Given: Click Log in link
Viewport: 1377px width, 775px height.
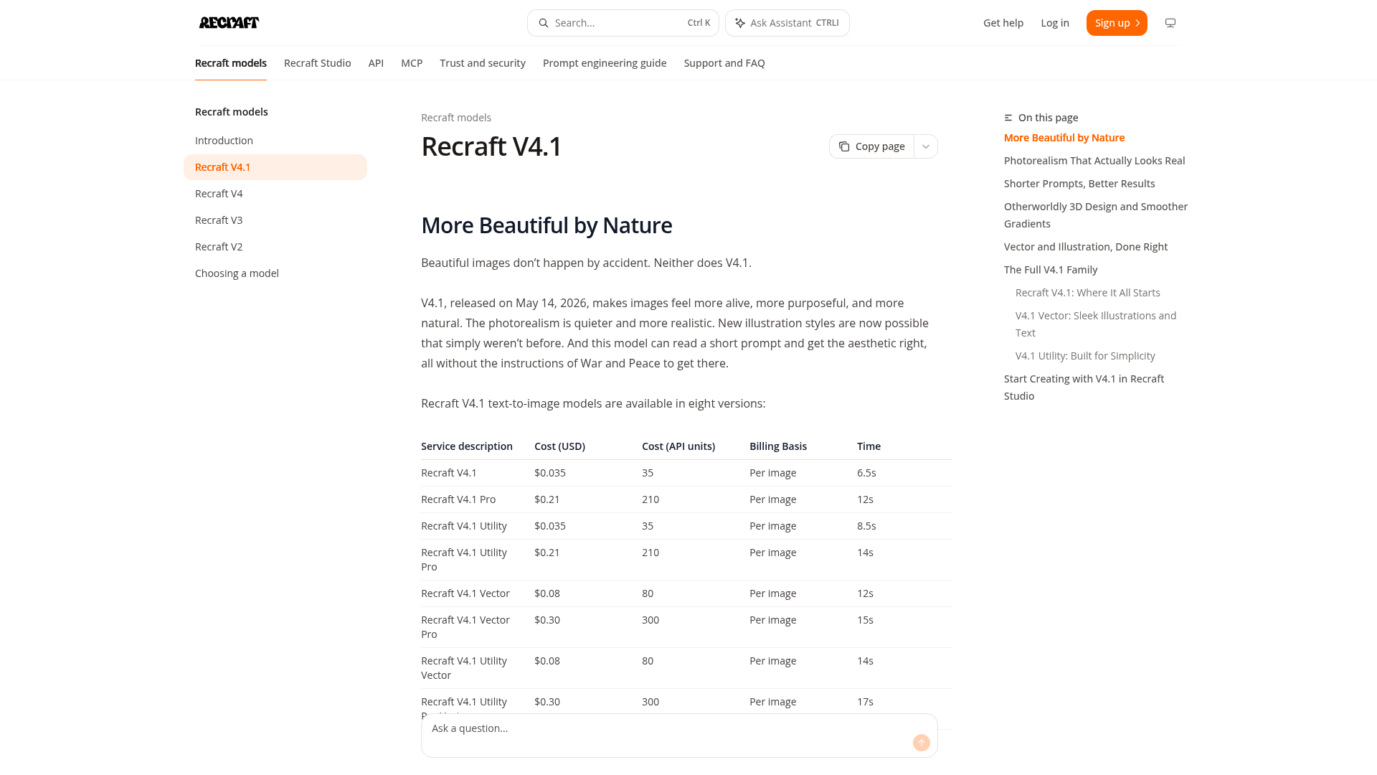Looking at the screenshot, I should (x=1055, y=23).
